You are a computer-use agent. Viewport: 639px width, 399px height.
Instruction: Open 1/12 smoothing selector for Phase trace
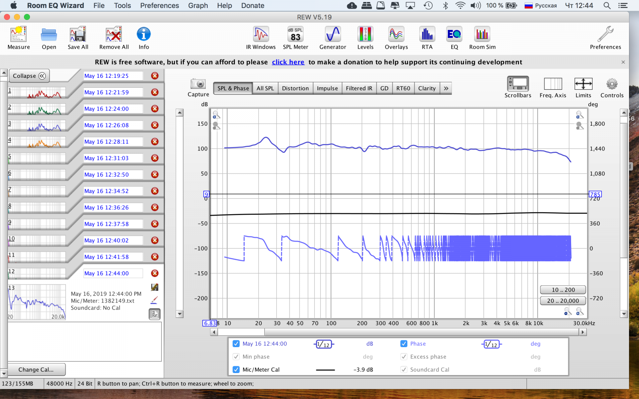tap(492, 344)
